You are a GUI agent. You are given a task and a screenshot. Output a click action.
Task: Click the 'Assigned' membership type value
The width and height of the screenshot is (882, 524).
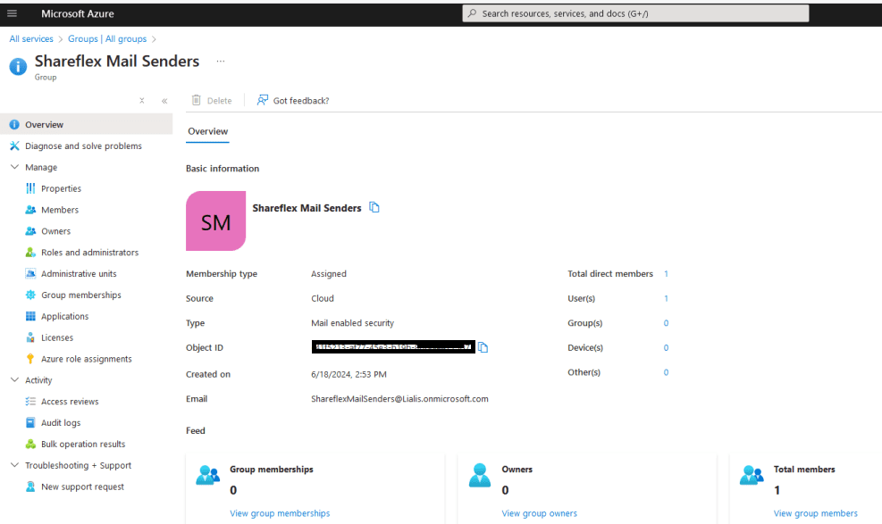[329, 274]
